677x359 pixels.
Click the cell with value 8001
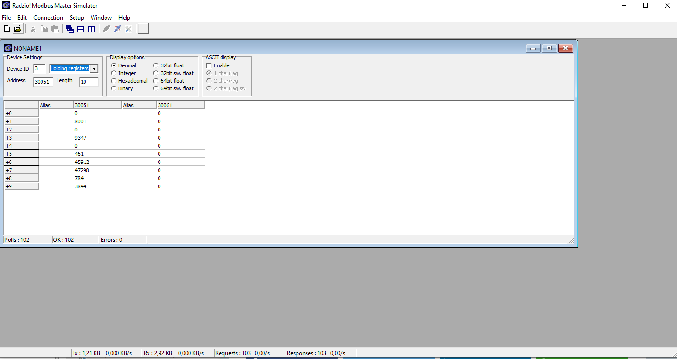(x=98, y=121)
